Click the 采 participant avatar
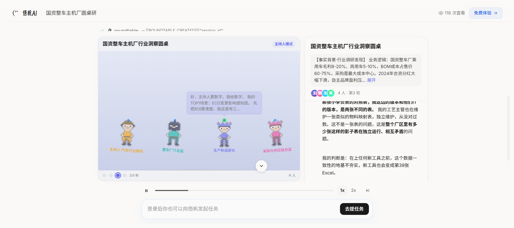514x228 pixels. [x=331, y=93]
